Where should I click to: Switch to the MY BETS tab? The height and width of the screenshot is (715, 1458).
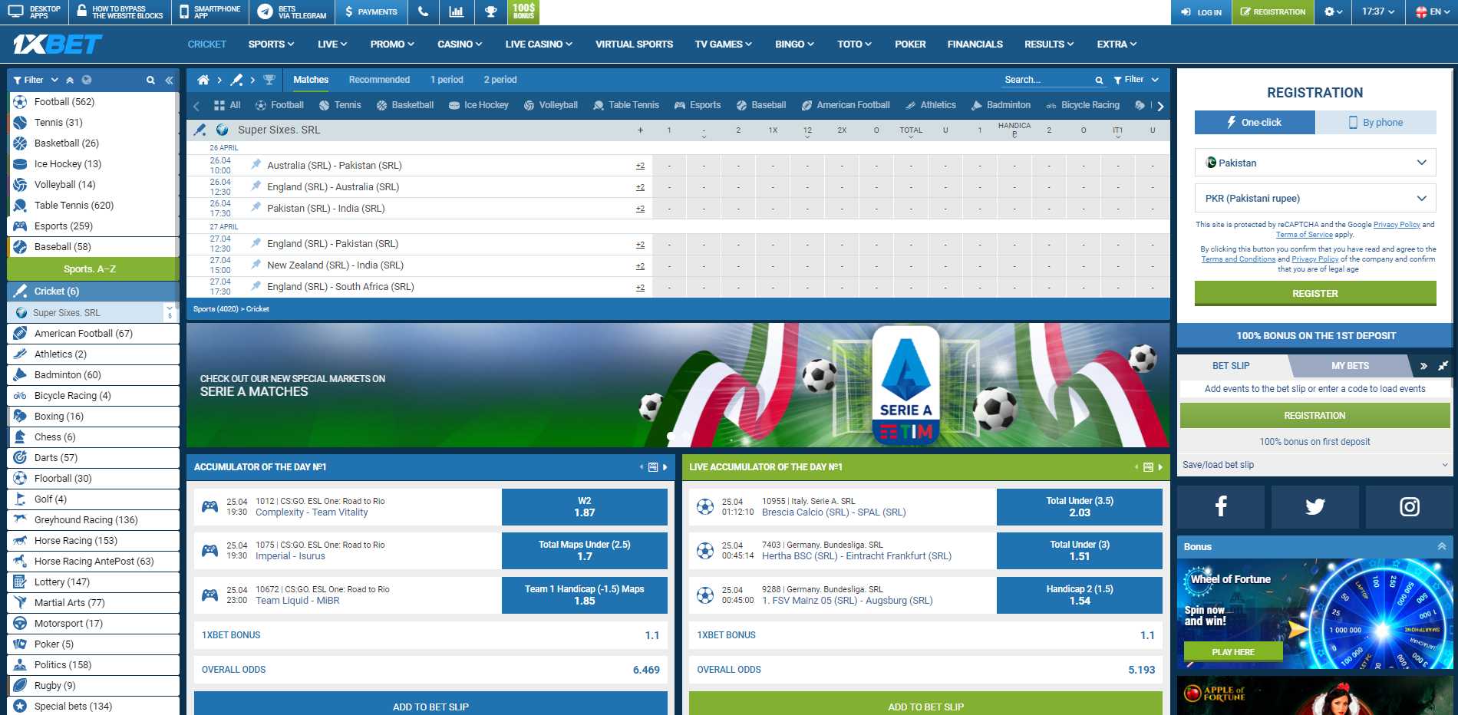pos(1350,366)
